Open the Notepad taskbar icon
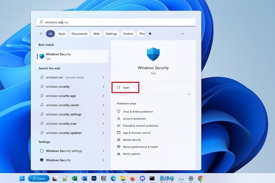275x183 pixels. pyautogui.click(x=162, y=179)
